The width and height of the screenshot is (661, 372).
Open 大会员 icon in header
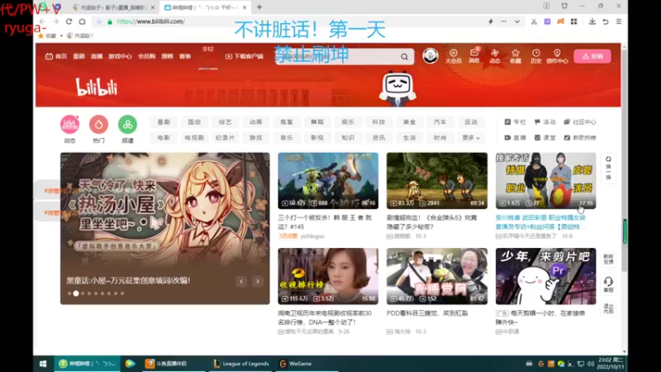[454, 56]
